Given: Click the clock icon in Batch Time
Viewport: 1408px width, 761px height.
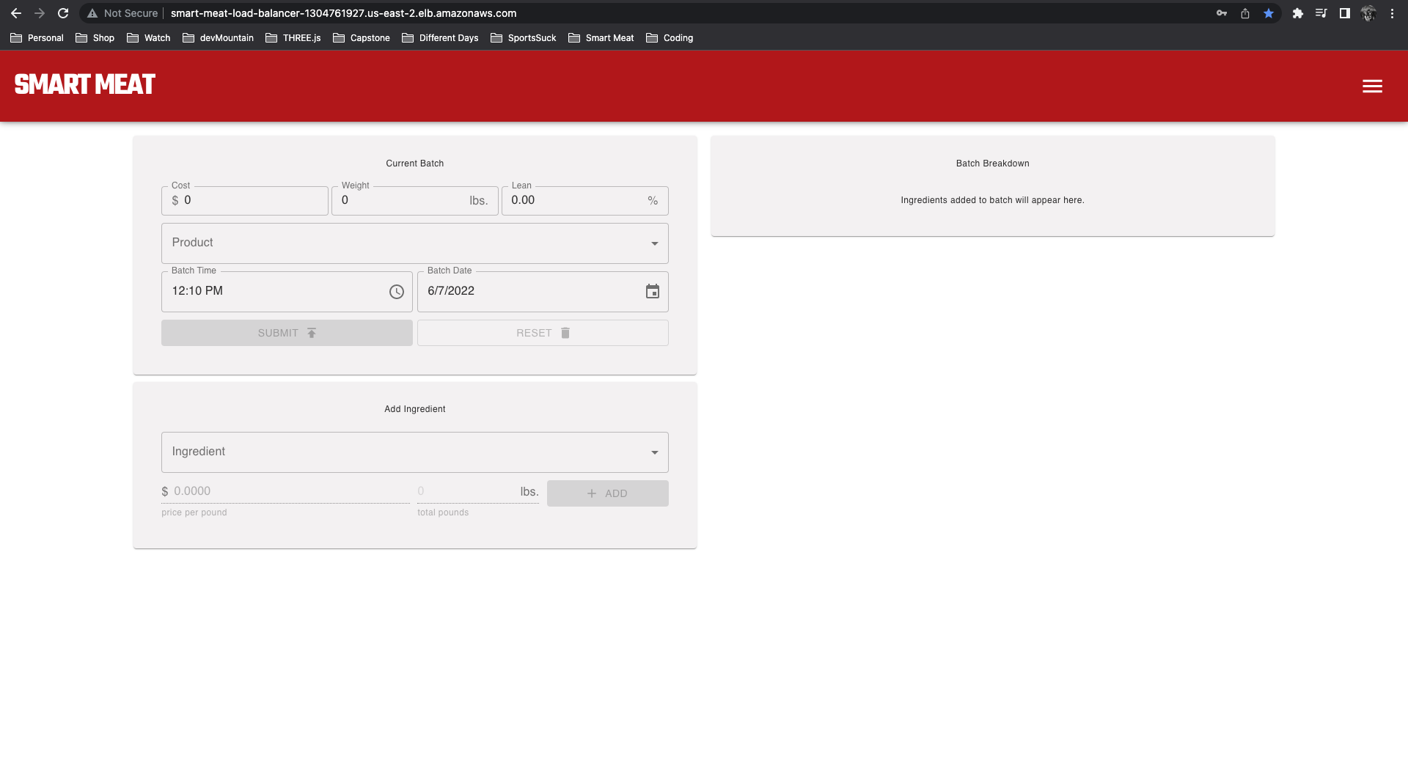Looking at the screenshot, I should point(397,292).
